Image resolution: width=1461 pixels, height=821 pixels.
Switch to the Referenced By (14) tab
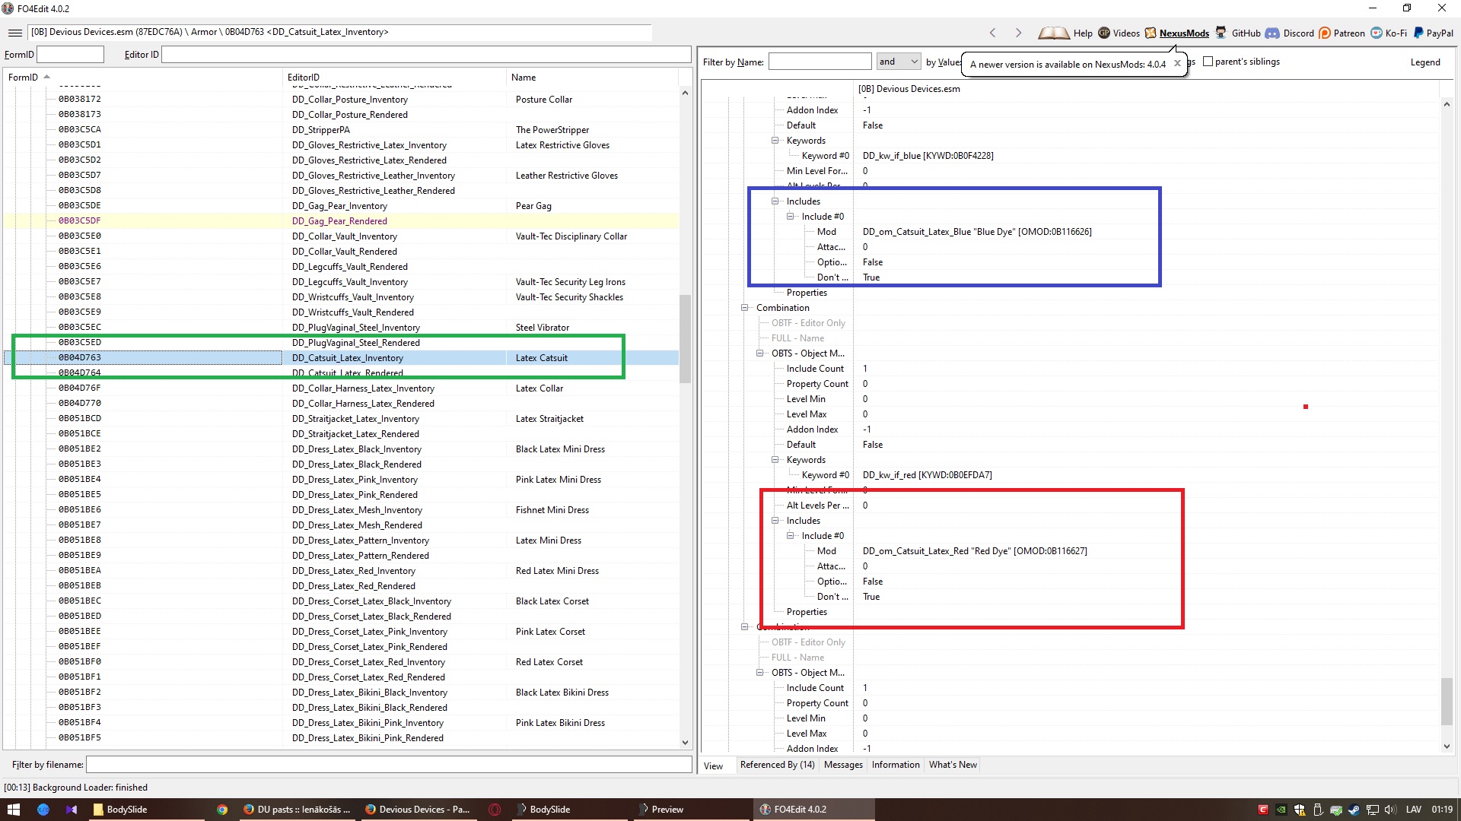pyautogui.click(x=777, y=765)
